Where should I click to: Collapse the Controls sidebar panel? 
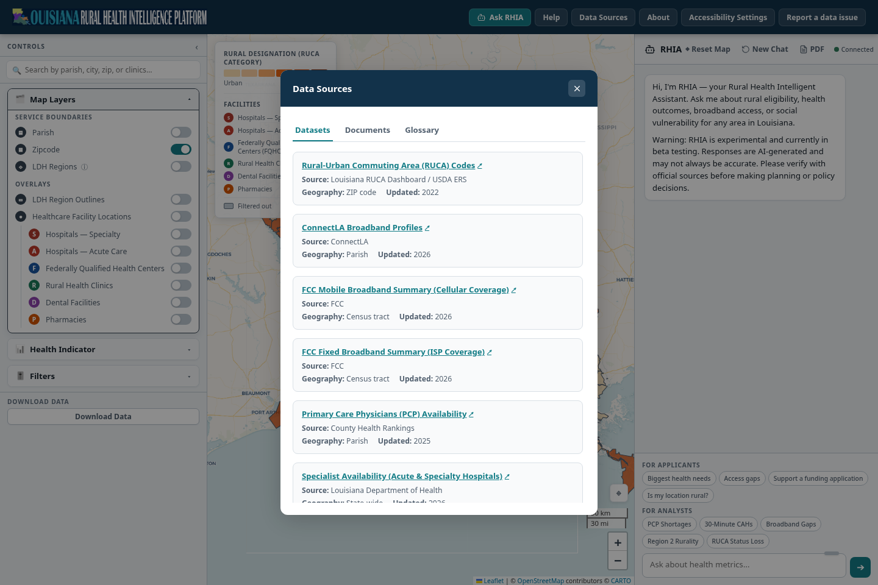coord(196,47)
